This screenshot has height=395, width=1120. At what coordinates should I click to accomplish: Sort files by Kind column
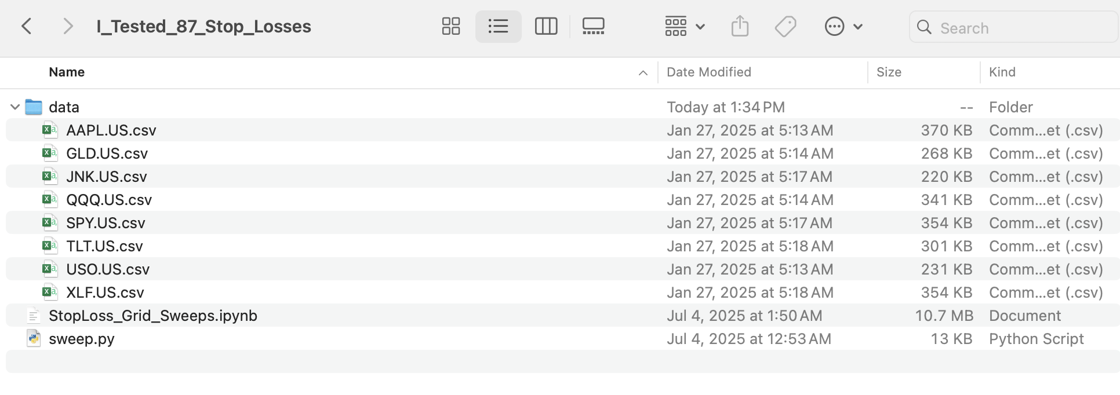(x=1002, y=72)
